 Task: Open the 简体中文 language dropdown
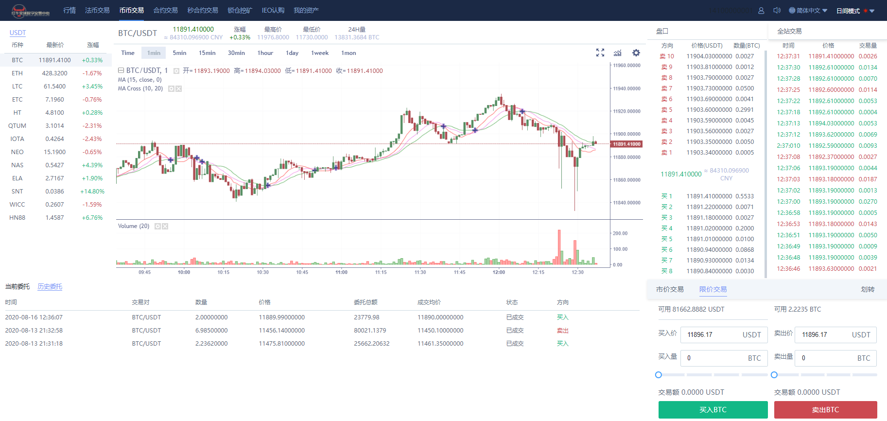tap(808, 11)
